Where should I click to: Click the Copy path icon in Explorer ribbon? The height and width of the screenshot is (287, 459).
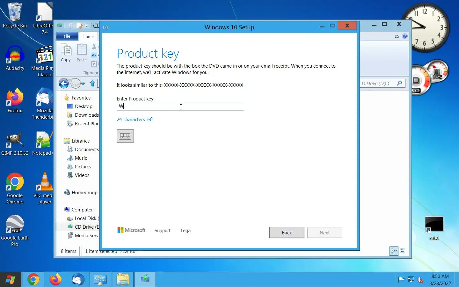[x=94, y=55]
